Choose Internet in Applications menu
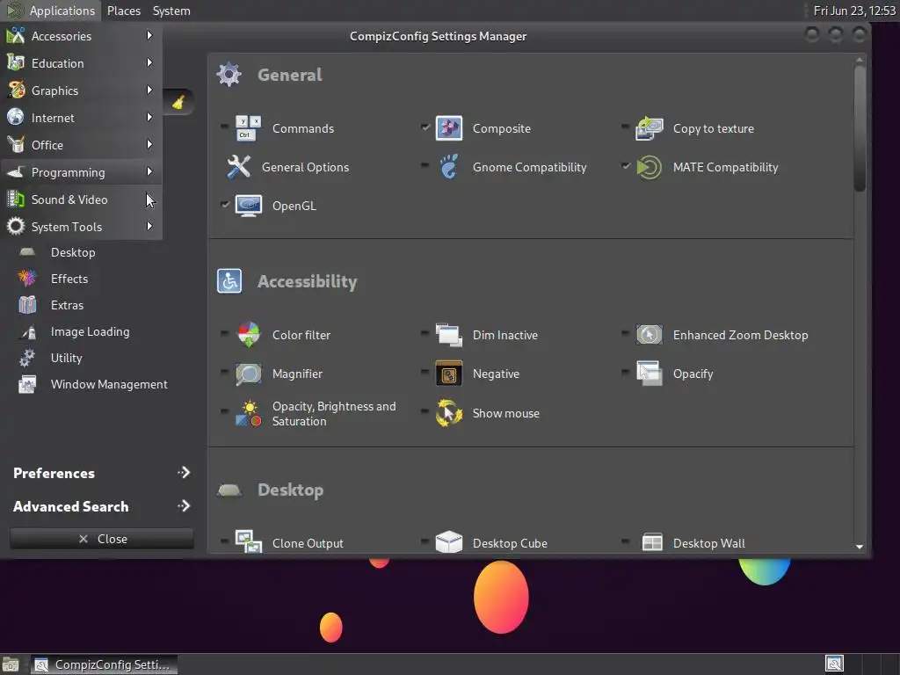This screenshot has height=675, width=900. coord(82,117)
